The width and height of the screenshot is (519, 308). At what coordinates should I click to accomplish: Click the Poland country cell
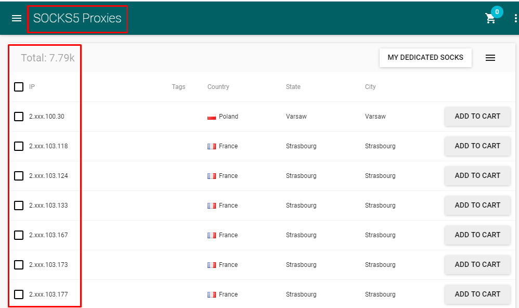[228, 117]
